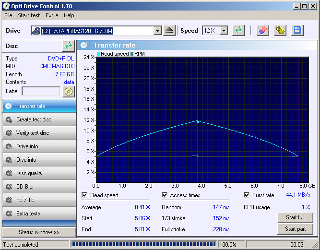Open options with the yellow gears icon
This screenshot has height=250, width=320.
[280, 31]
